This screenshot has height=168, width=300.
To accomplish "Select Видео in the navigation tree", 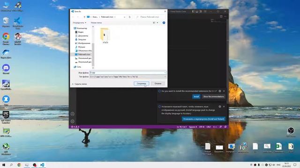I will [79, 32].
